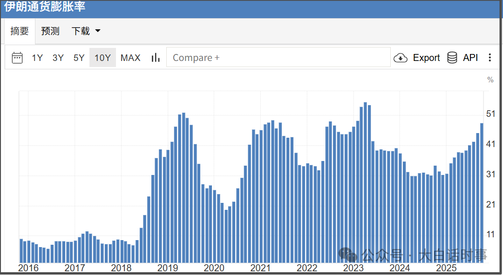Click the cloud download Export icon
Image resolution: width=503 pixels, height=275 pixels.
tap(400, 58)
